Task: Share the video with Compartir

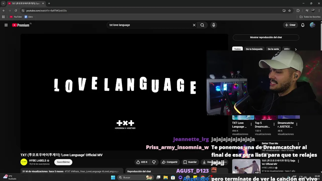Action: 170,162
